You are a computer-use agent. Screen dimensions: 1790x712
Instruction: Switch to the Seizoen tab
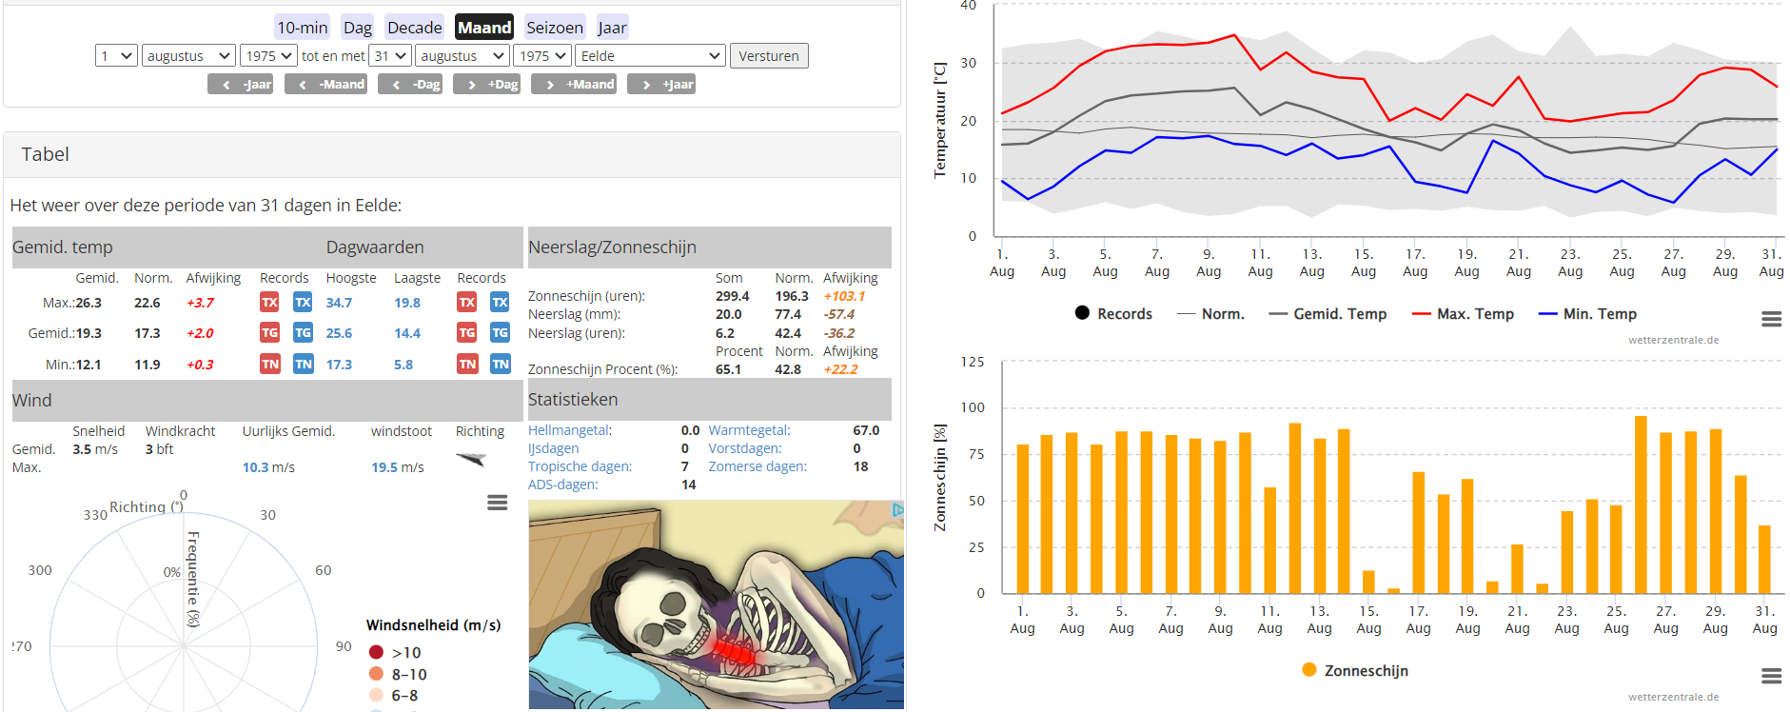(x=555, y=28)
